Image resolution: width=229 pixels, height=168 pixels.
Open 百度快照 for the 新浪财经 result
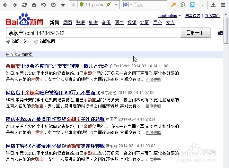pos(153,106)
